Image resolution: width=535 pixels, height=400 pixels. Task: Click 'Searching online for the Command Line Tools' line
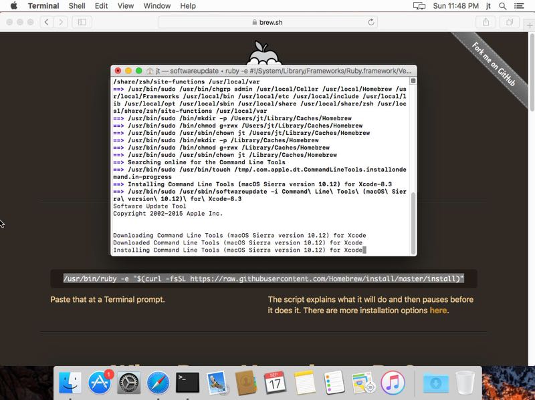click(207, 162)
